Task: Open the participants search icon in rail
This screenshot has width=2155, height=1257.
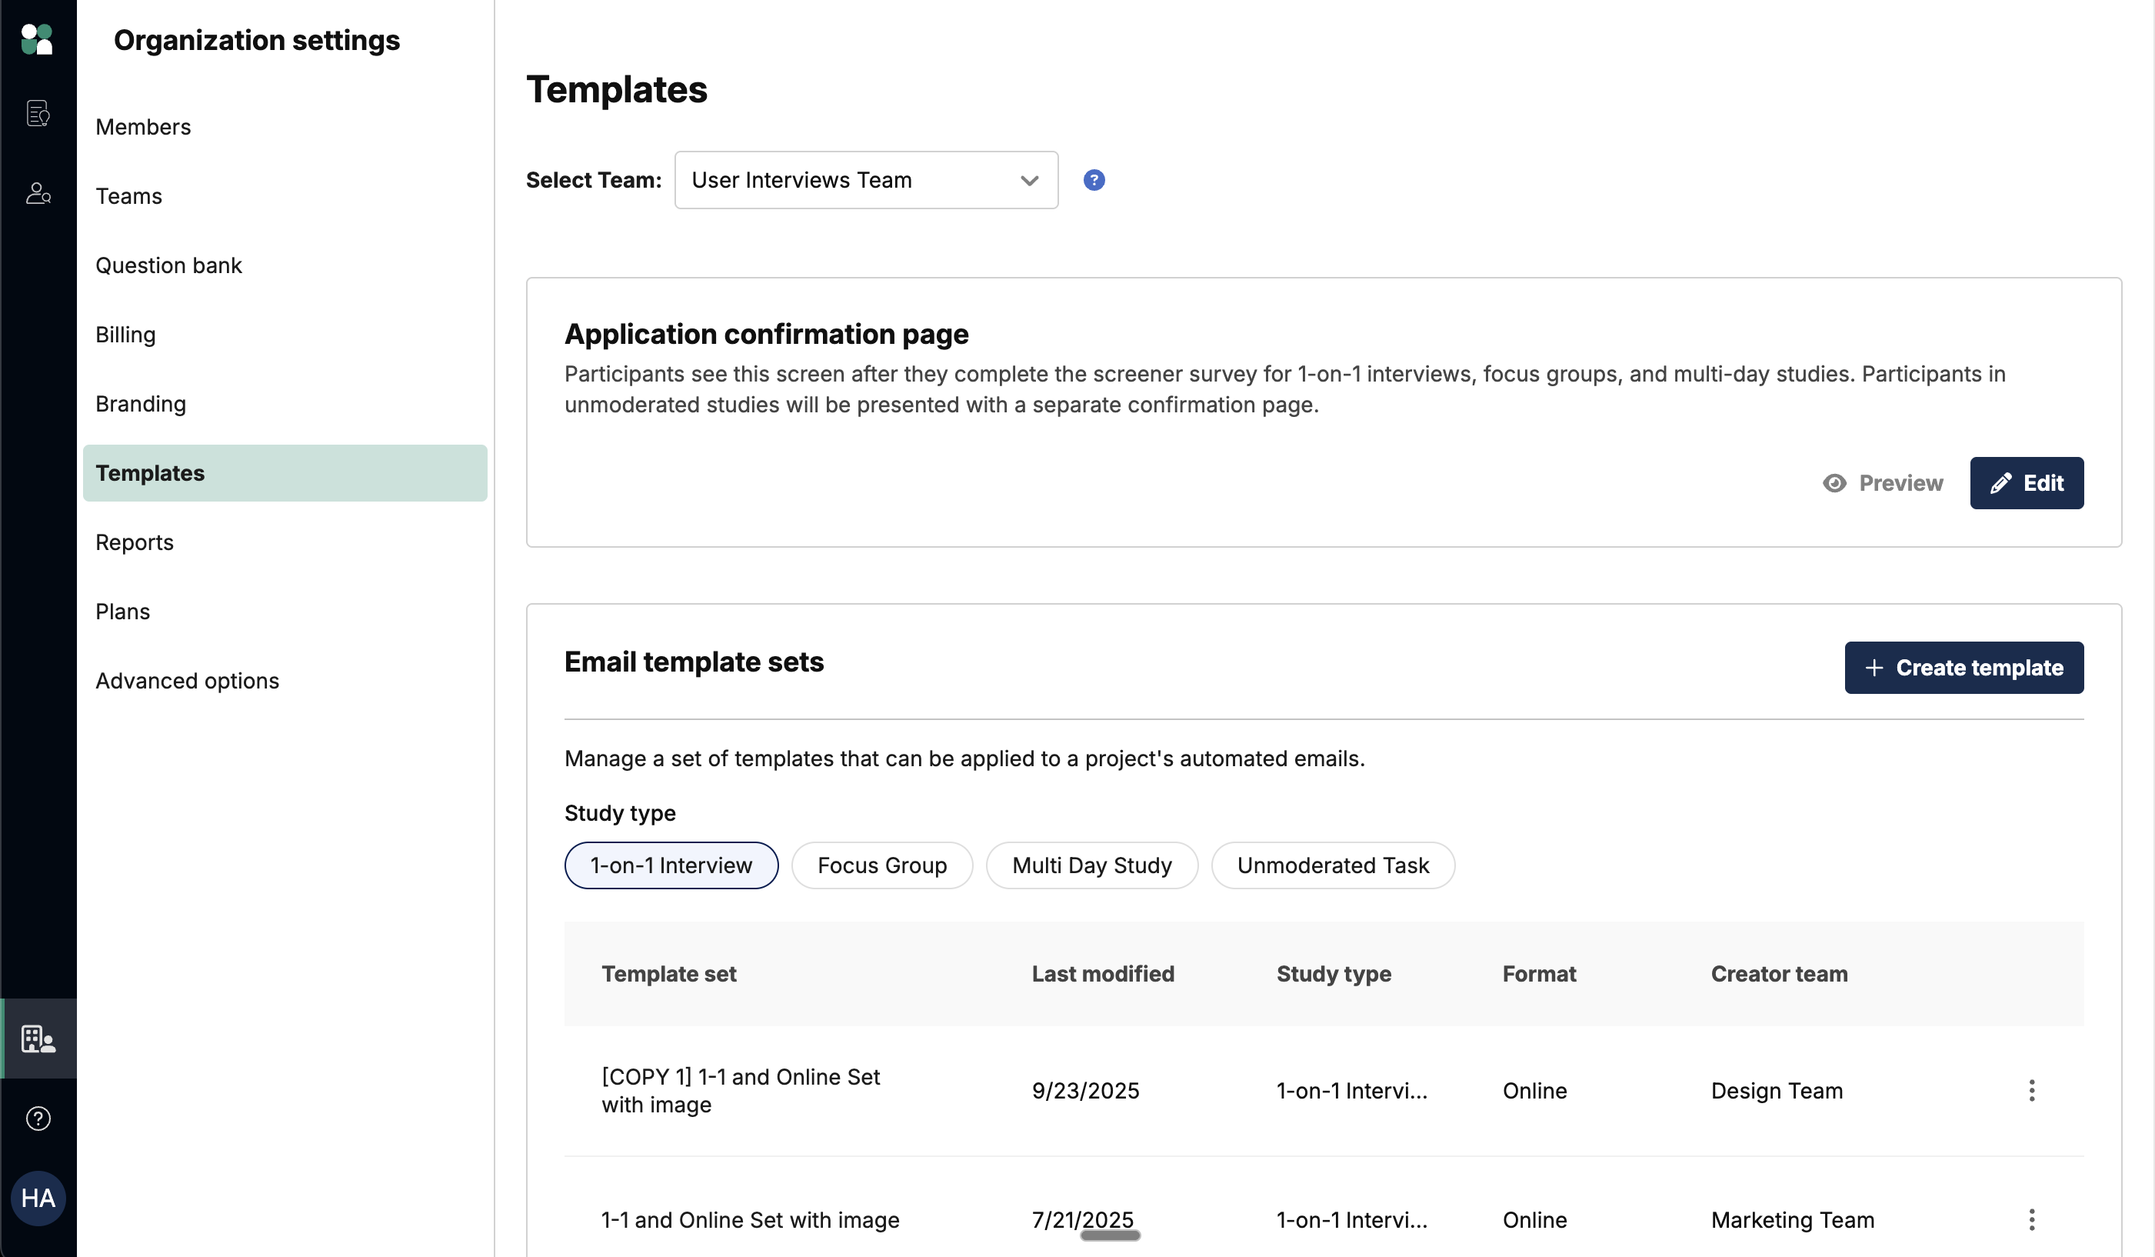Action: pos(38,193)
